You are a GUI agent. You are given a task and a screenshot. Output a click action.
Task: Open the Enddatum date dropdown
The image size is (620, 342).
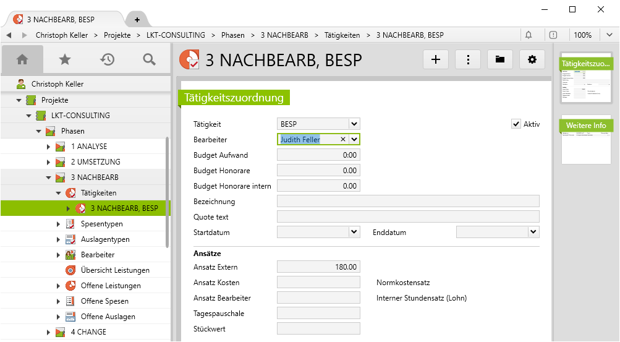pyautogui.click(x=533, y=232)
